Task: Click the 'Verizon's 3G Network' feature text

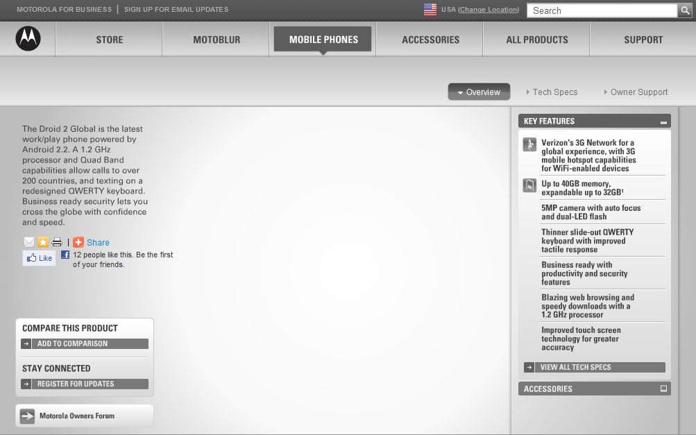Action: point(588,155)
